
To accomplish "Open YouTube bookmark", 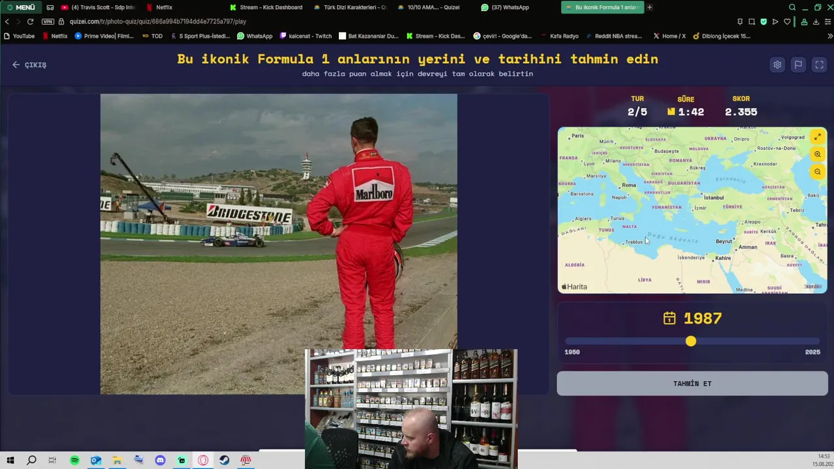I will click(19, 36).
